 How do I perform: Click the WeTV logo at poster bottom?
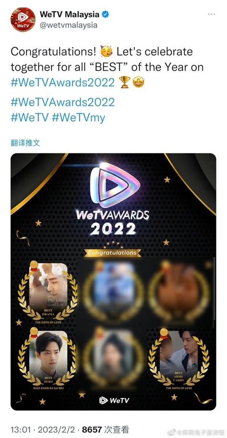[114, 400]
